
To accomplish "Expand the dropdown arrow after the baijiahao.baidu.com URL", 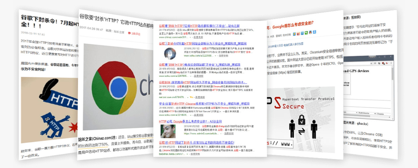I will [x=187, y=154].
